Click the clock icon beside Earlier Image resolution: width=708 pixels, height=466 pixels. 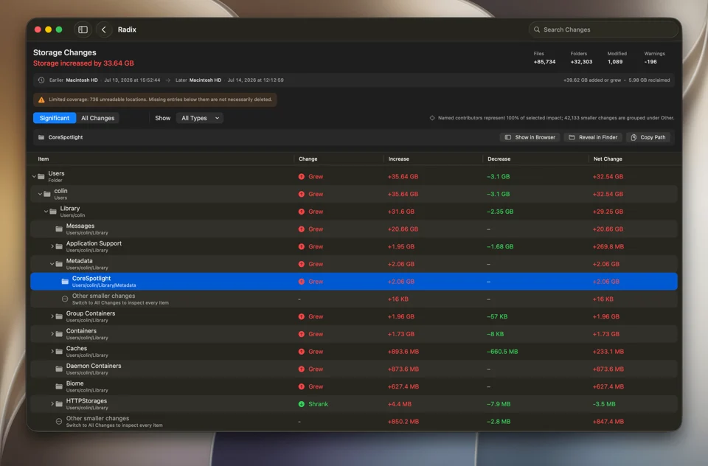coord(41,80)
